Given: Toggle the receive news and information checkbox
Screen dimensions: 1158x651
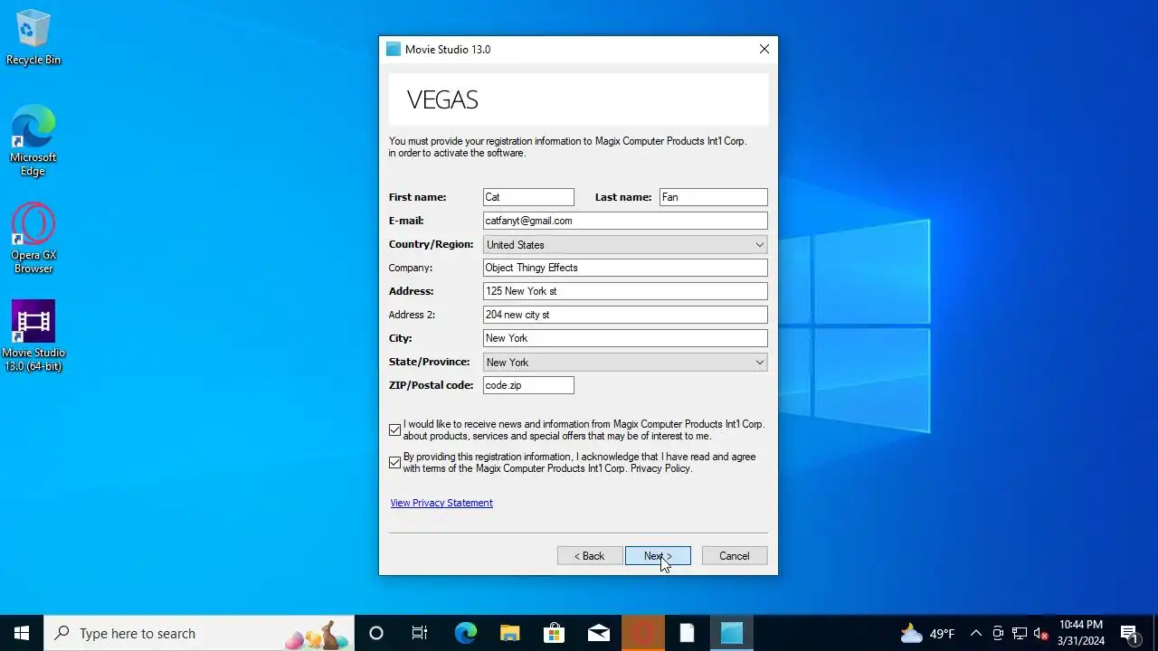Looking at the screenshot, I should pos(394,430).
